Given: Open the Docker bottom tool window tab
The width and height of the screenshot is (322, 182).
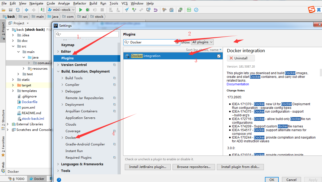Looking at the screenshot, I should (37, 179).
